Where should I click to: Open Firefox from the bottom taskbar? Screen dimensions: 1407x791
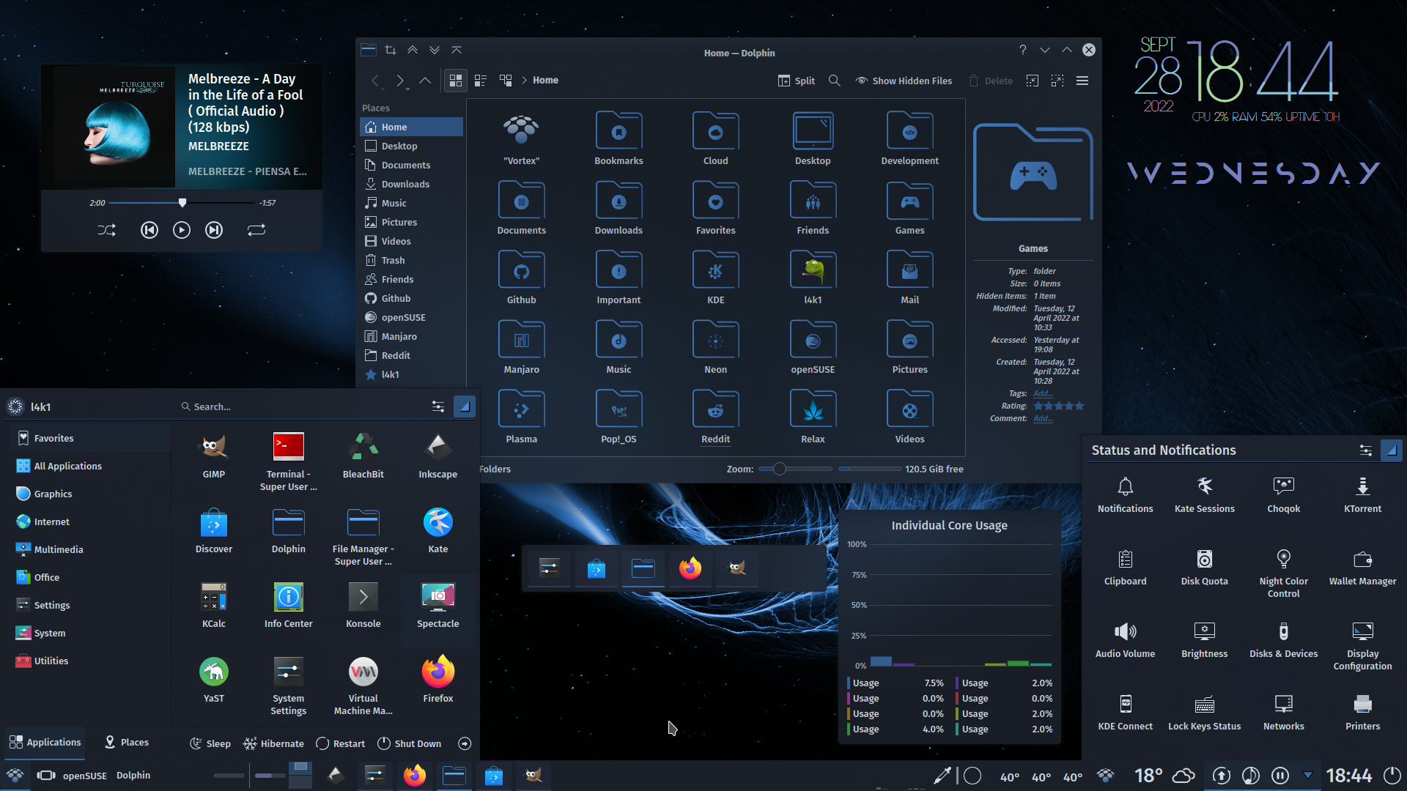(x=415, y=775)
